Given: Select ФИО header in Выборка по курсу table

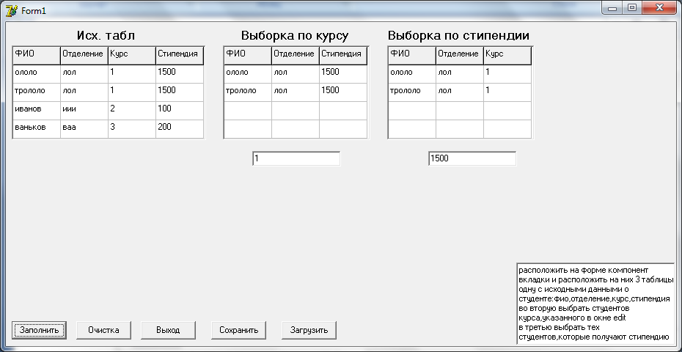Looking at the screenshot, I should pyautogui.click(x=248, y=55).
